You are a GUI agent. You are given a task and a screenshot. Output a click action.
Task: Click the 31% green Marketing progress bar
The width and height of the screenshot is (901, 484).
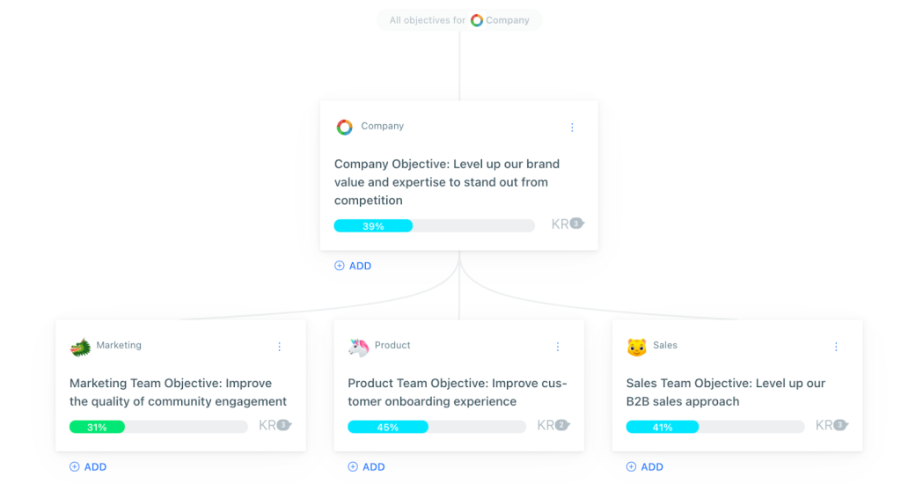pyautogui.click(x=158, y=428)
